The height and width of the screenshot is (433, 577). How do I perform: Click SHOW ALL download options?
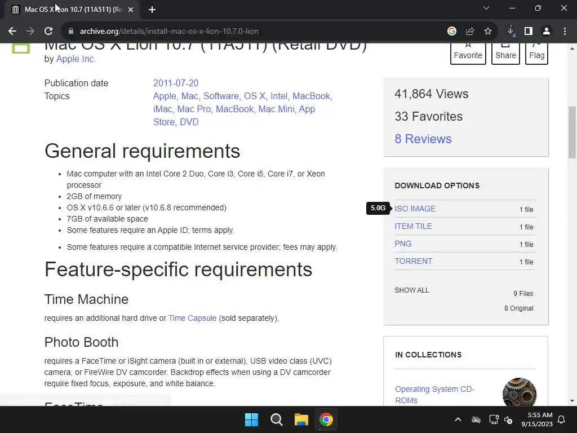tap(411, 290)
